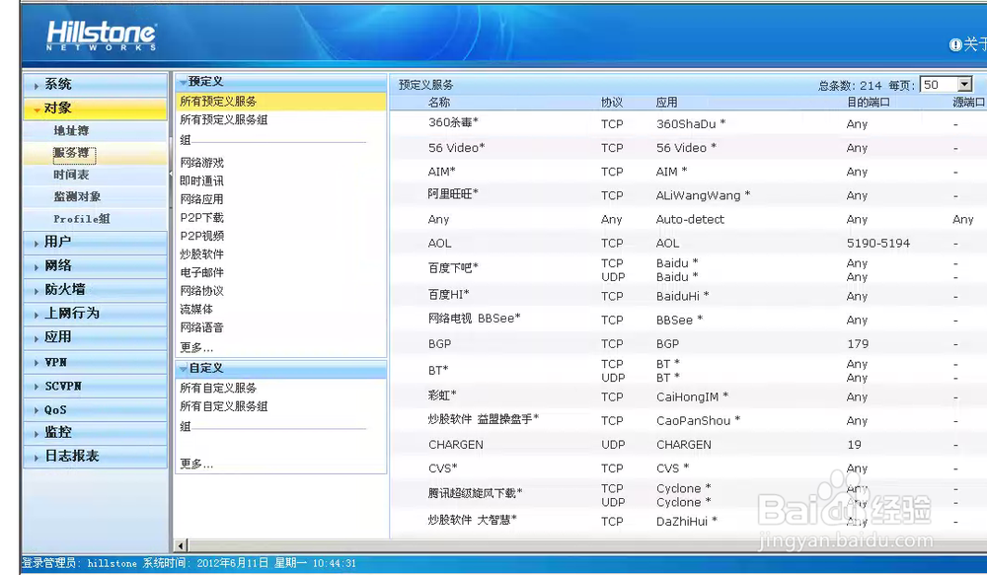Open the P2P视频 service group
987x575 pixels.
tap(202, 236)
